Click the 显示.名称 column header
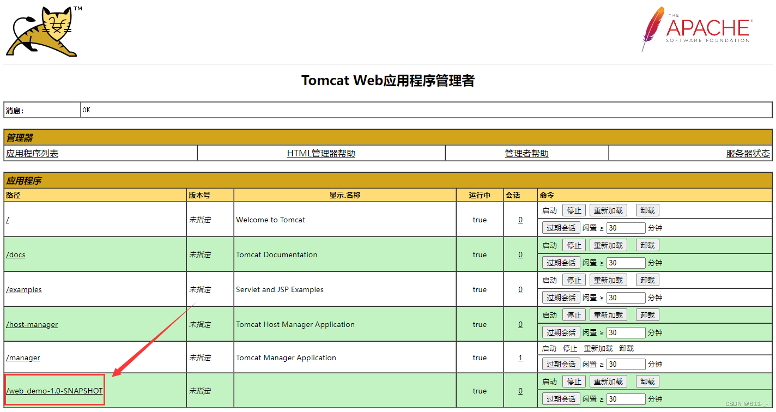This screenshot has height=412, width=776. 344,195
